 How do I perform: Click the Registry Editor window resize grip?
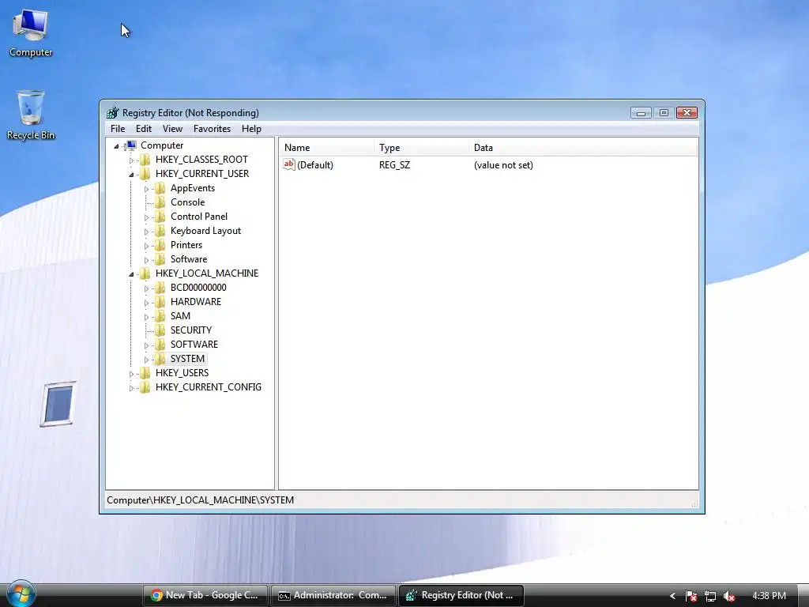695,503
